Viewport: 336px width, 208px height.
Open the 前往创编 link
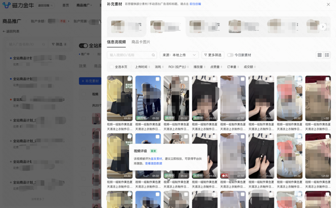[195, 4]
